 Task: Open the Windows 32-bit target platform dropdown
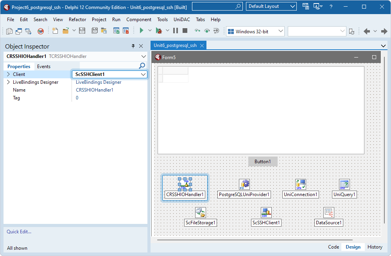[280, 31]
